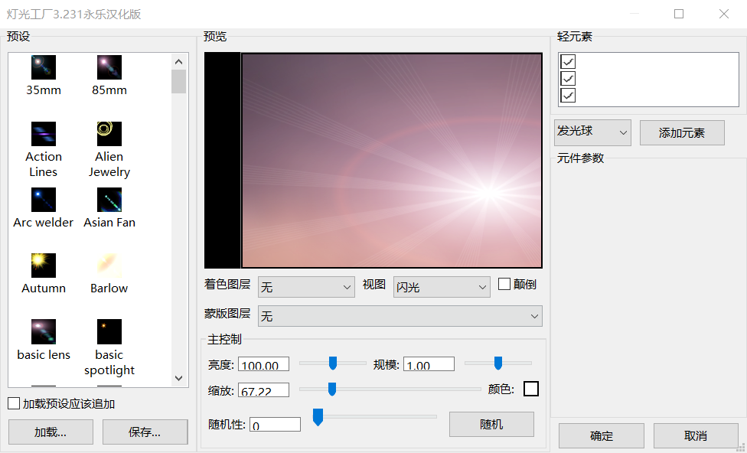
Task: Choose the basic spotlight preset icon
Action: click(109, 331)
